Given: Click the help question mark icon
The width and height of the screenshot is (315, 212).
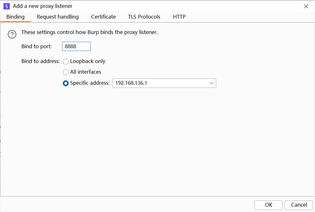Looking at the screenshot, I should (x=12, y=34).
